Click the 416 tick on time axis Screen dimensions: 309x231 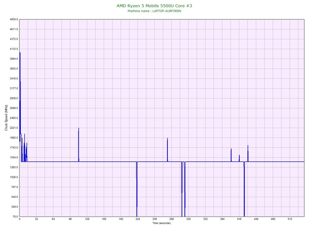coord(239,219)
